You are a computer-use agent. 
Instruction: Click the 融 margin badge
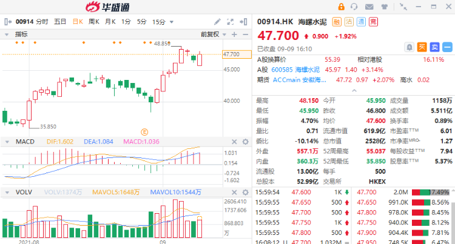tap(337, 22)
